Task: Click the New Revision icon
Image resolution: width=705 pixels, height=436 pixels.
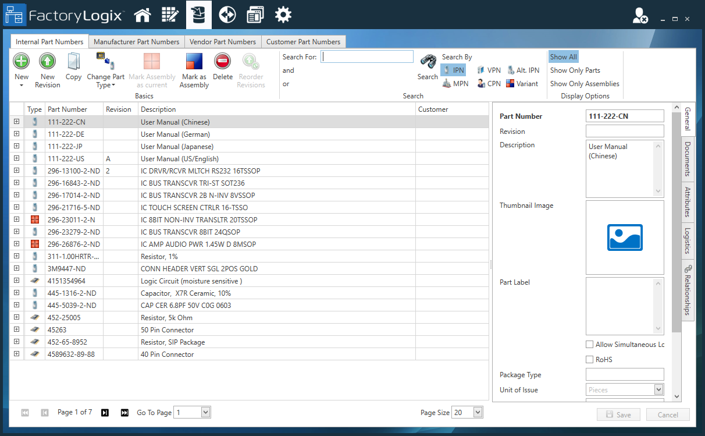Action: click(47, 61)
